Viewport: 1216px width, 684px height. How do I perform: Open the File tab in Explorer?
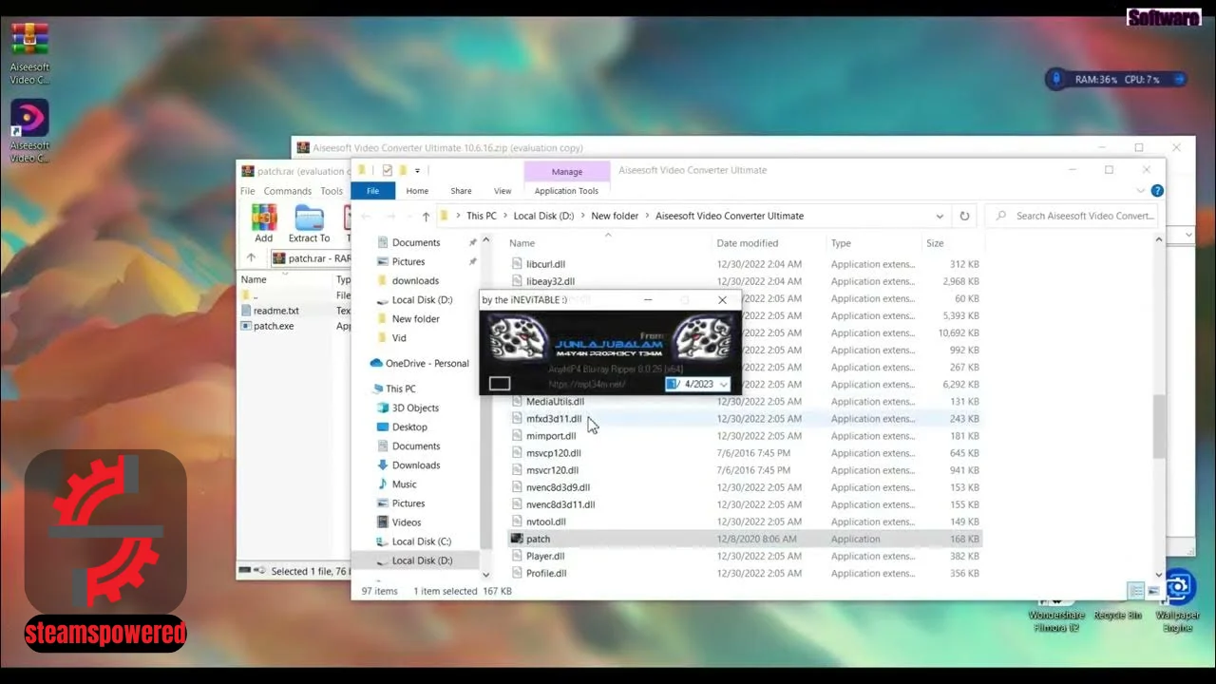click(x=372, y=191)
